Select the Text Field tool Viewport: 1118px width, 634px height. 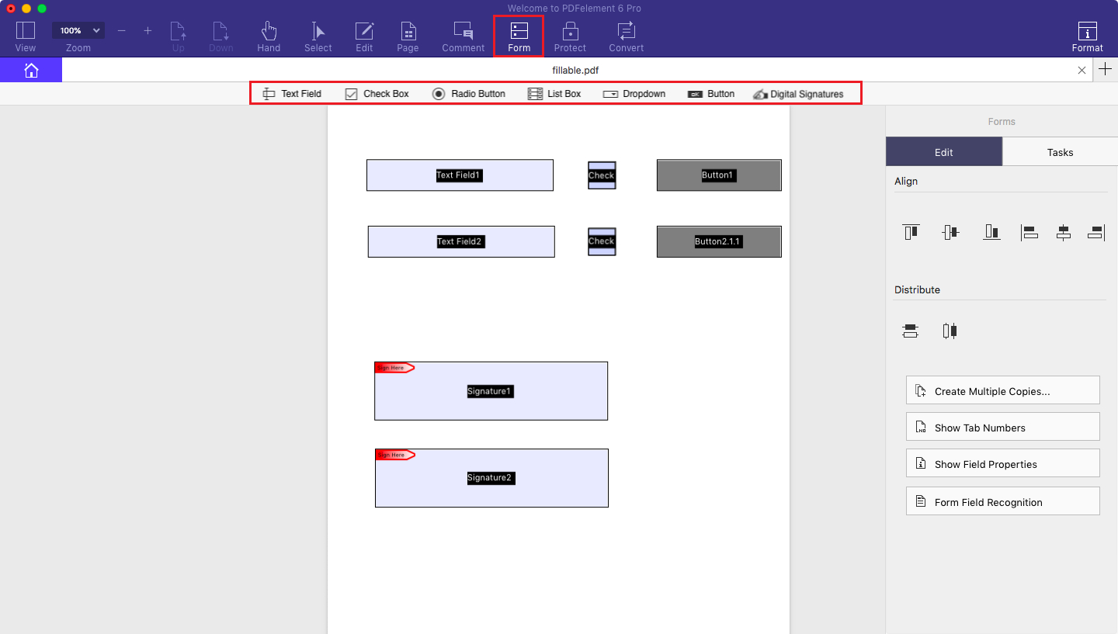pyautogui.click(x=293, y=93)
